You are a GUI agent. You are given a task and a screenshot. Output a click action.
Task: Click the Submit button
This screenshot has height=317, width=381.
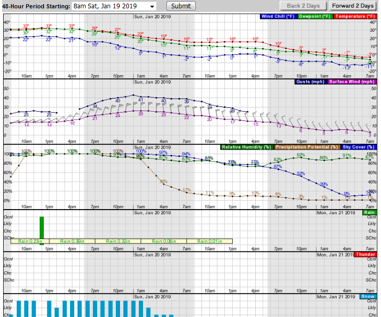click(x=181, y=6)
